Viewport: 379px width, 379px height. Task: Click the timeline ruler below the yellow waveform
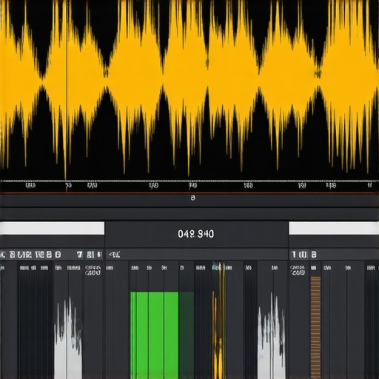click(189, 186)
